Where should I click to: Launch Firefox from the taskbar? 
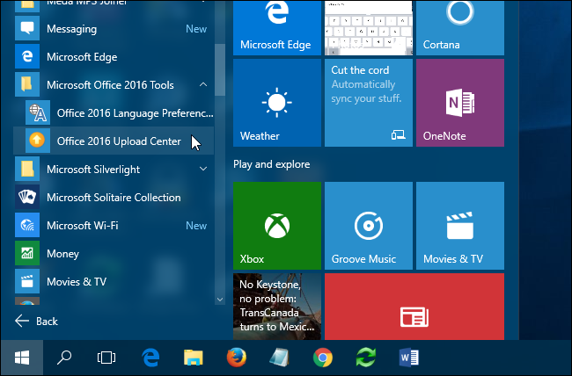pos(237,357)
